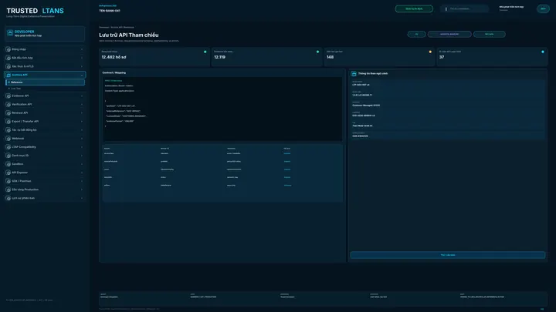Click the status dot on the 12.119 card
This screenshot has height=312, width=556.
317,52
